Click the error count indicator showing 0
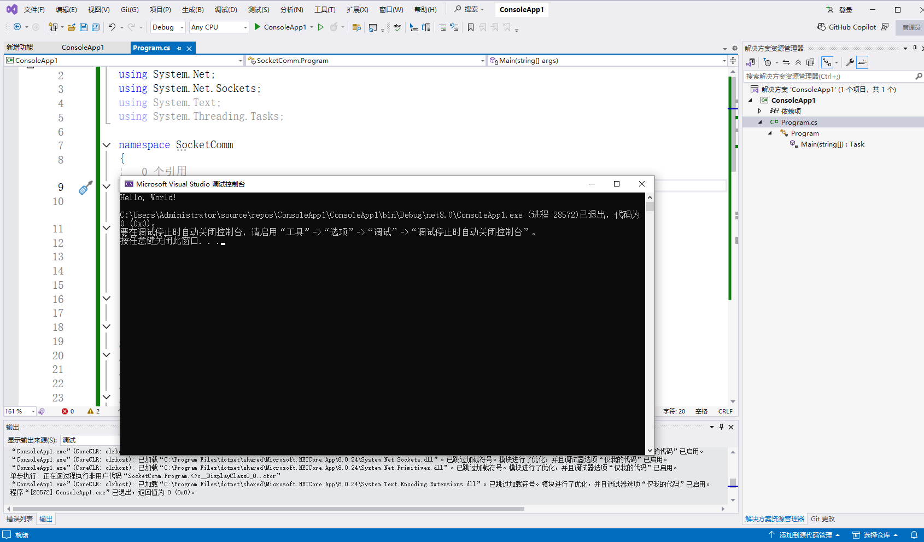 68,411
